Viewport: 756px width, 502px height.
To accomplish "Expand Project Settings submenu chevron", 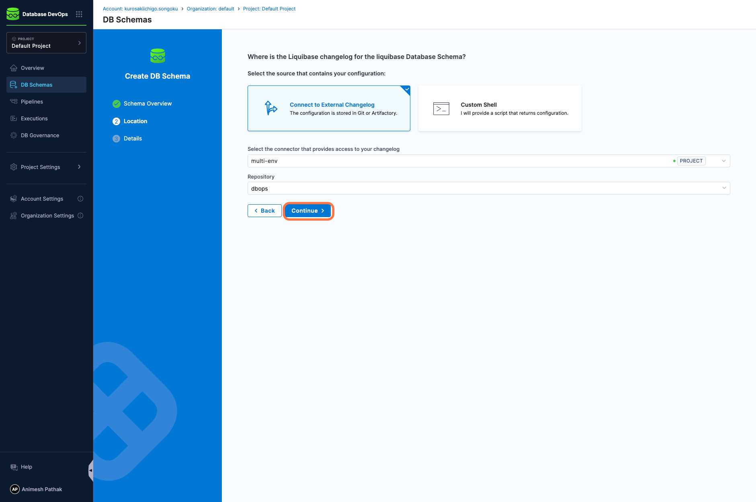I will pyautogui.click(x=79, y=167).
